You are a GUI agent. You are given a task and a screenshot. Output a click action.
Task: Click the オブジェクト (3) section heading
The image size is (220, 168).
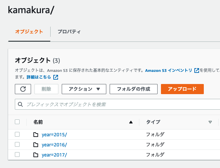coord(37,60)
